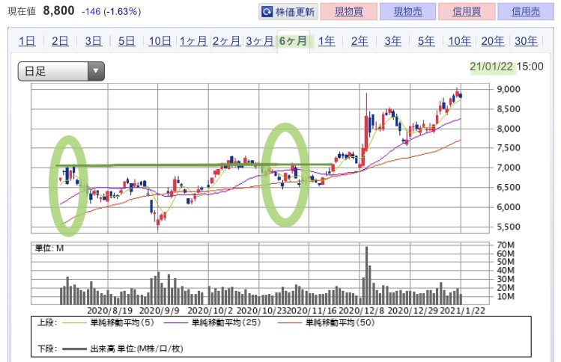Open the 3年 chart range
This screenshot has width=561, height=362.
click(392, 41)
